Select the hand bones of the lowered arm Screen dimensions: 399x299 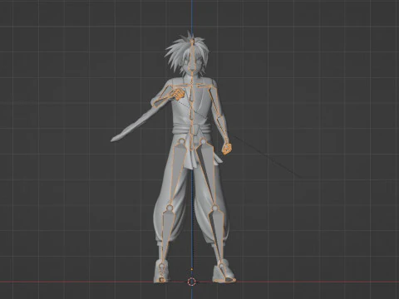227,149
